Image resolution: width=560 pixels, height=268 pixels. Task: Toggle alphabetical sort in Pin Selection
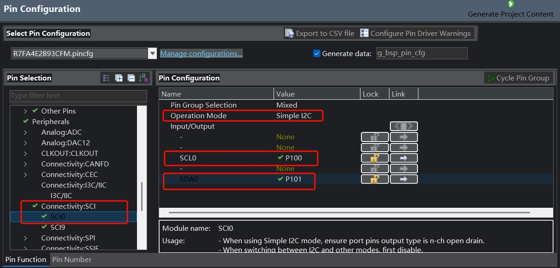tap(144, 78)
